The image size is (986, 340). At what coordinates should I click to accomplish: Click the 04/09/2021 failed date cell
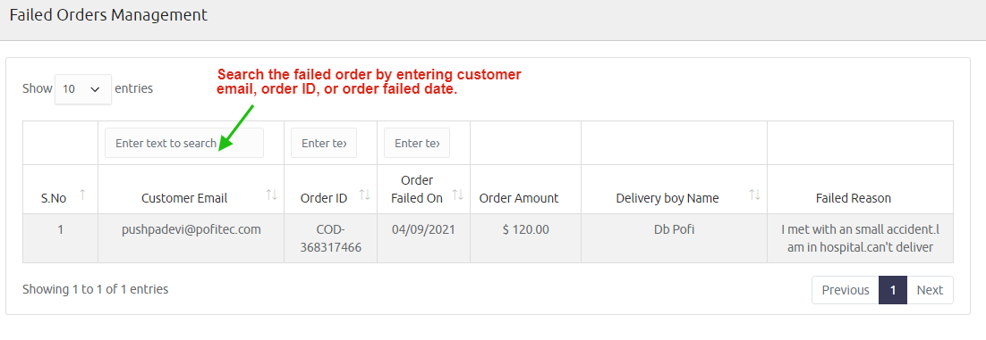point(423,229)
